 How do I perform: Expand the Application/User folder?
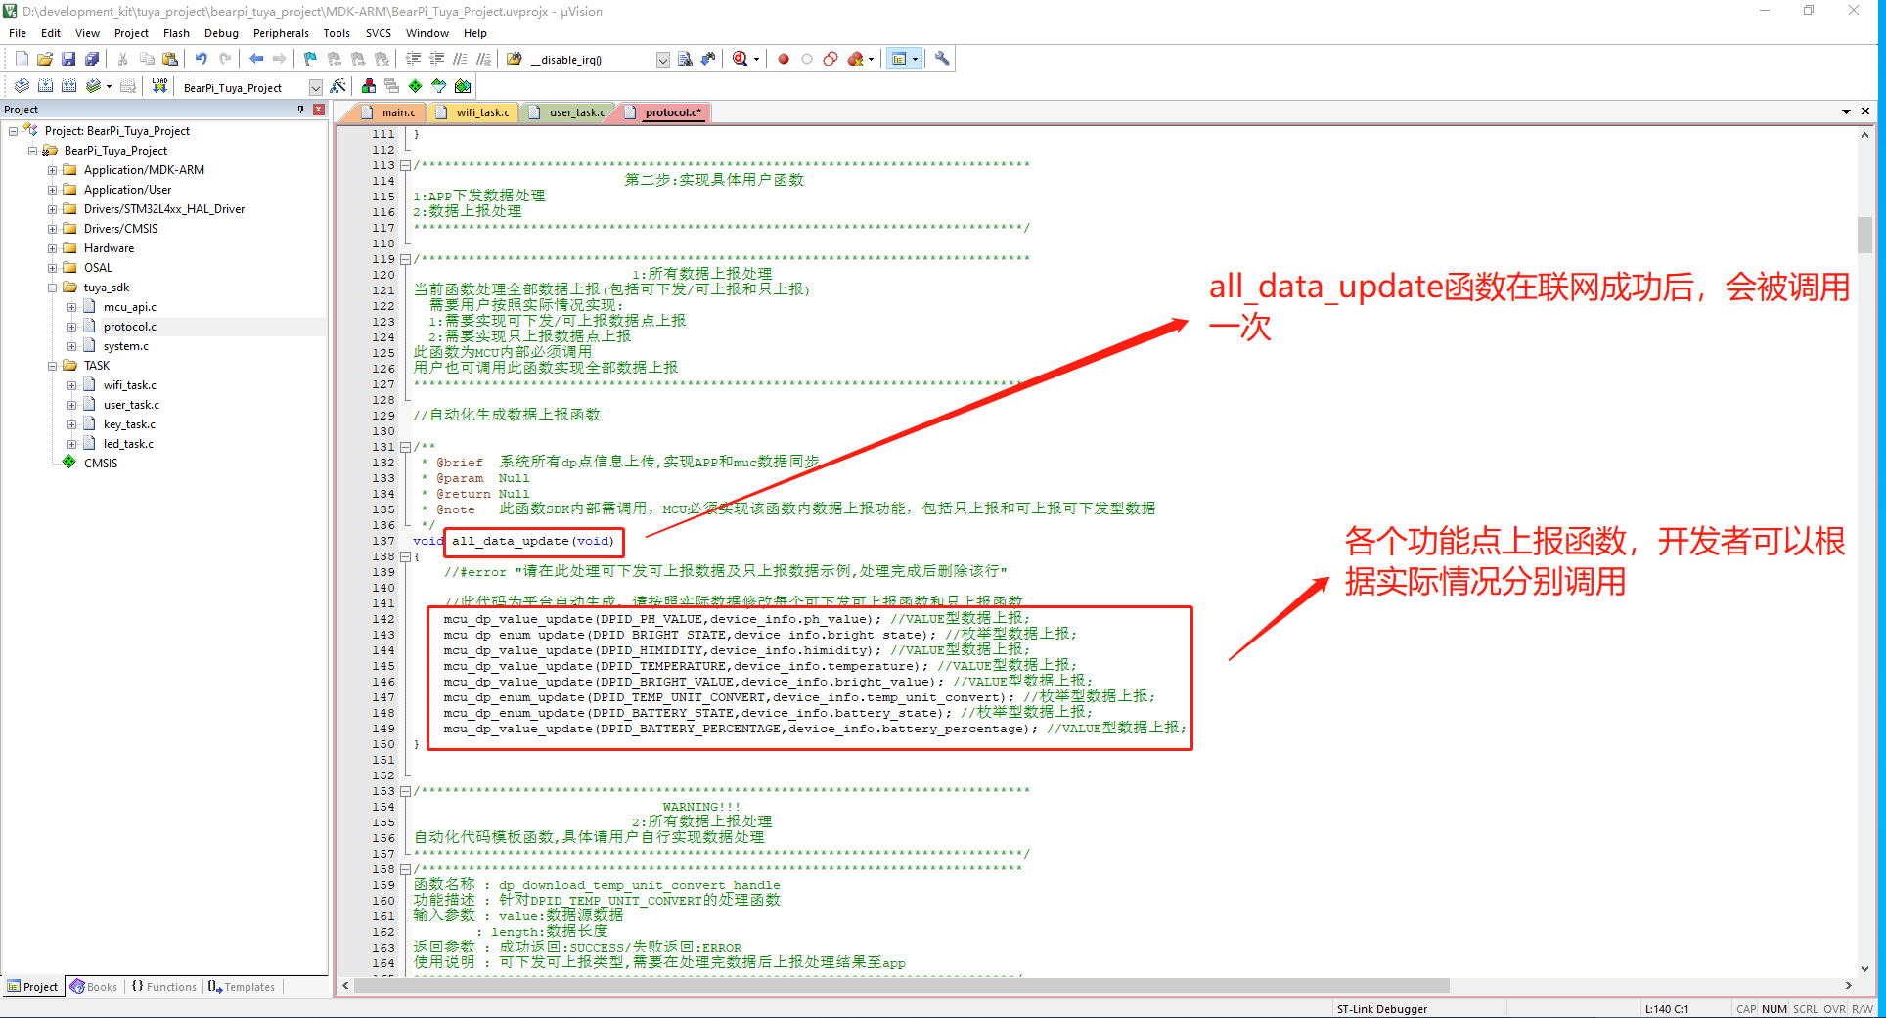[x=53, y=190]
